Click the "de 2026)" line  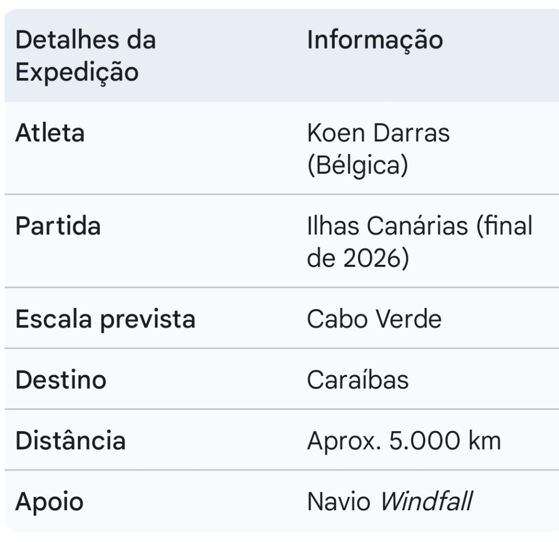point(357,259)
